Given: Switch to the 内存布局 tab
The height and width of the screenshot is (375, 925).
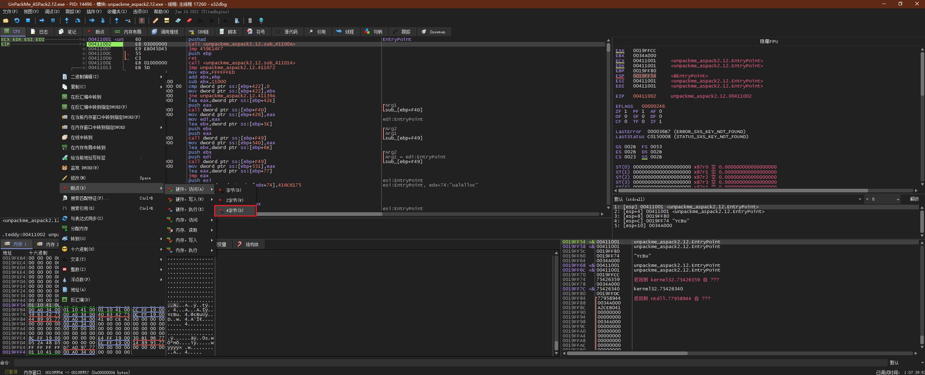Looking at the screenshot, I should click(x=129, y=32).
